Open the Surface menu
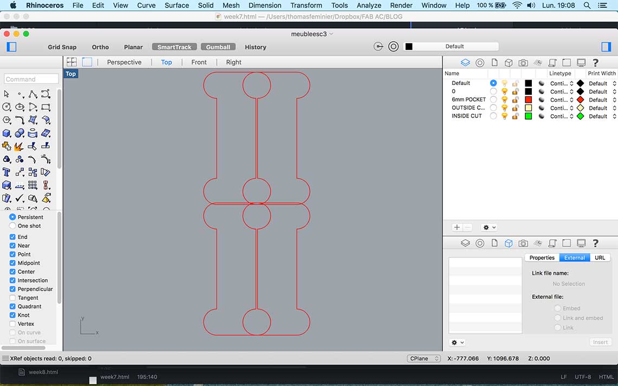This screenshot has height=386, width=618. 177,5
